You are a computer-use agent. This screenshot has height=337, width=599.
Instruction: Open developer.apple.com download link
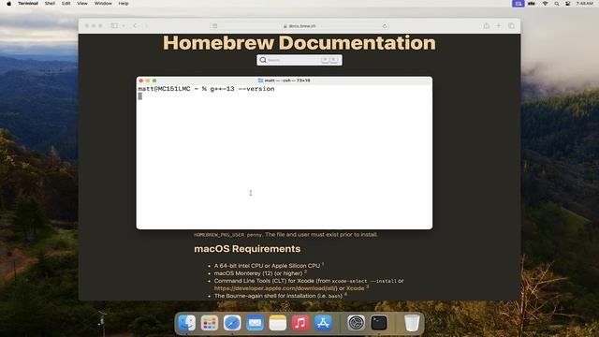pos(274,288)
